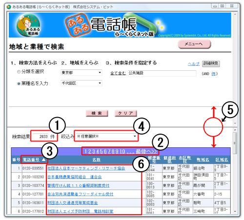Click the メニューへ button

point(194,44)
